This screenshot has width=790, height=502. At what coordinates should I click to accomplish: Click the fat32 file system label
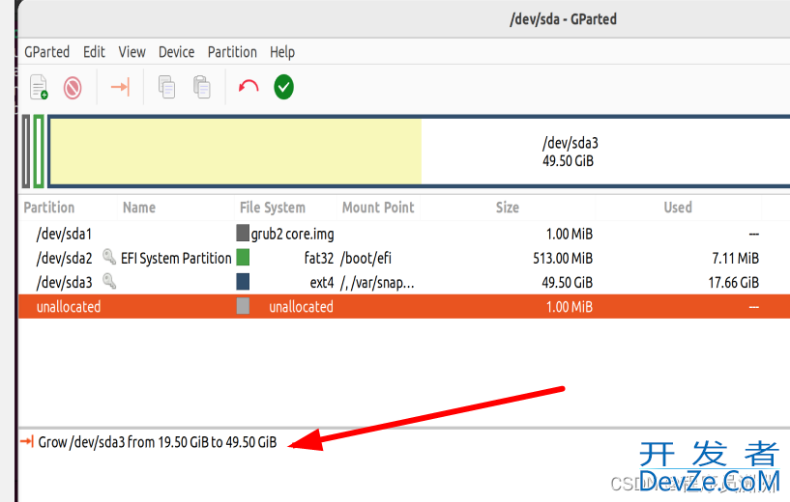[x=319, y=258]
